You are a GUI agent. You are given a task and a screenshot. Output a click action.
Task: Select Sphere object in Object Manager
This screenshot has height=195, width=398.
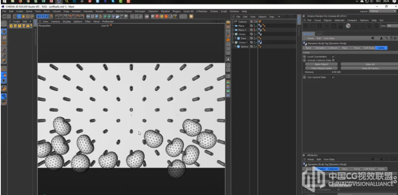(x=244, y=47)
